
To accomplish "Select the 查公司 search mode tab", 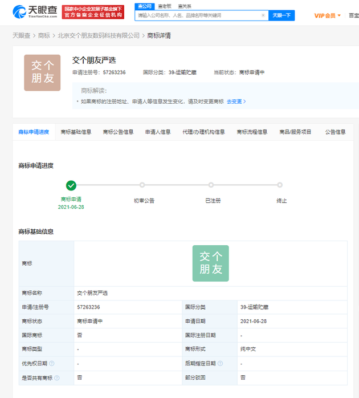I will click(144, 6).
